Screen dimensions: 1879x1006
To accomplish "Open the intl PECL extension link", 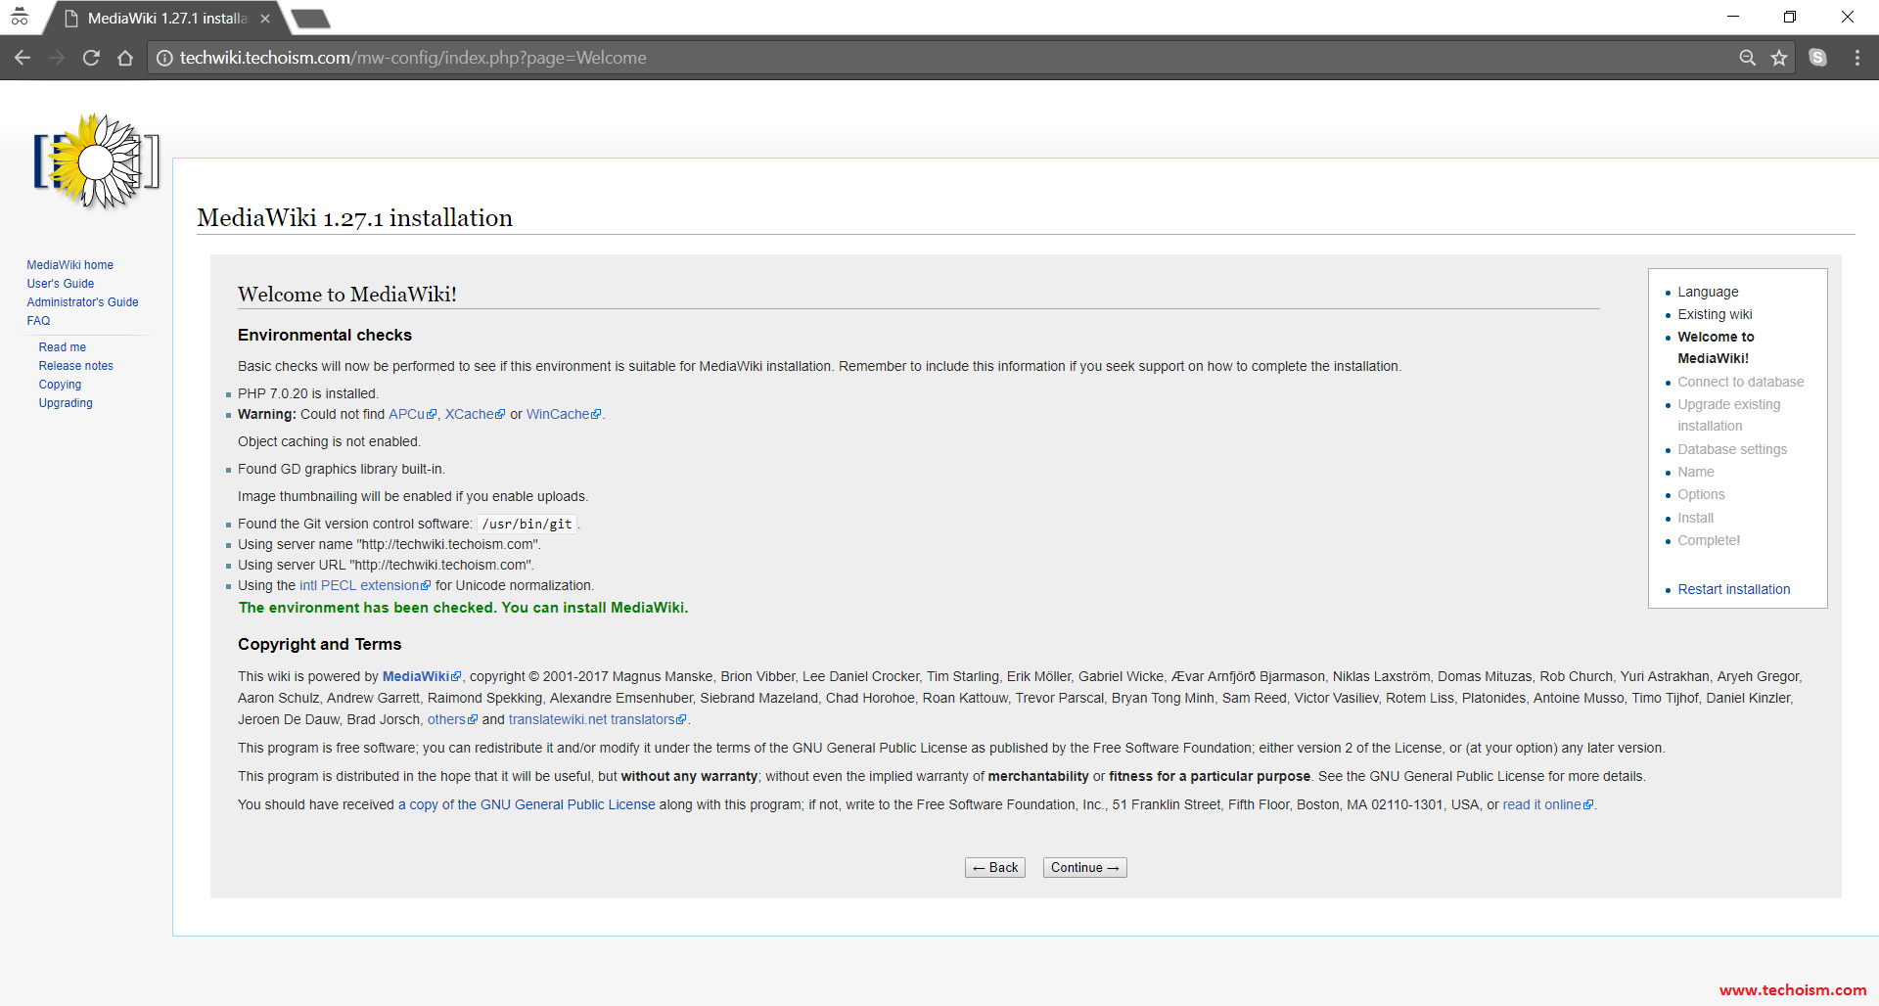I will 364,585.
